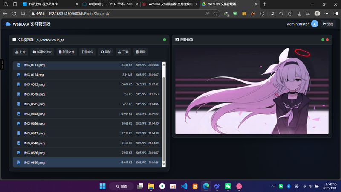Select file IMG_0113.jpeg
The height and width of the screenshot is (192, 341).
87,65
